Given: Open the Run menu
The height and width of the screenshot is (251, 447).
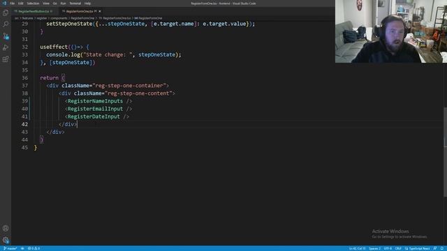Looking at the screenshot, I should (63, 3).
